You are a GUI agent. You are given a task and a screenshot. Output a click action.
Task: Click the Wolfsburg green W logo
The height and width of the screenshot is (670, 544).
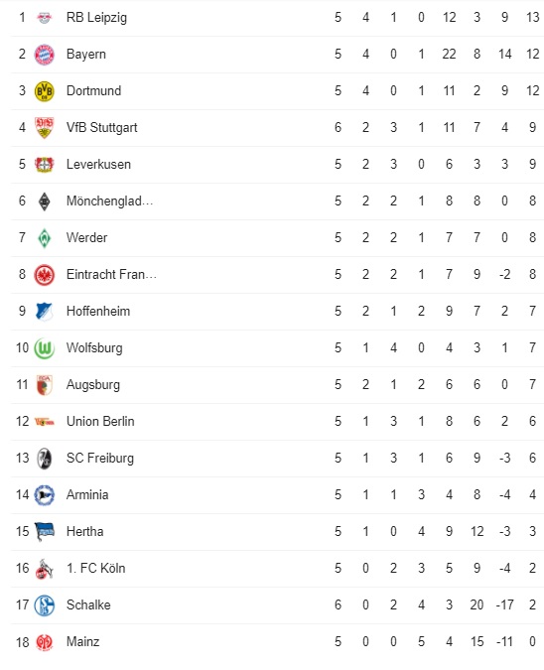(x=44, y=348)
